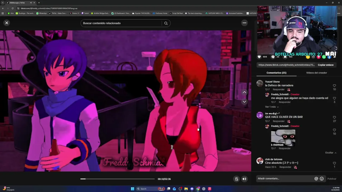Open club de tetones' profile avatar
342x192 pixels.
(260, 161)
